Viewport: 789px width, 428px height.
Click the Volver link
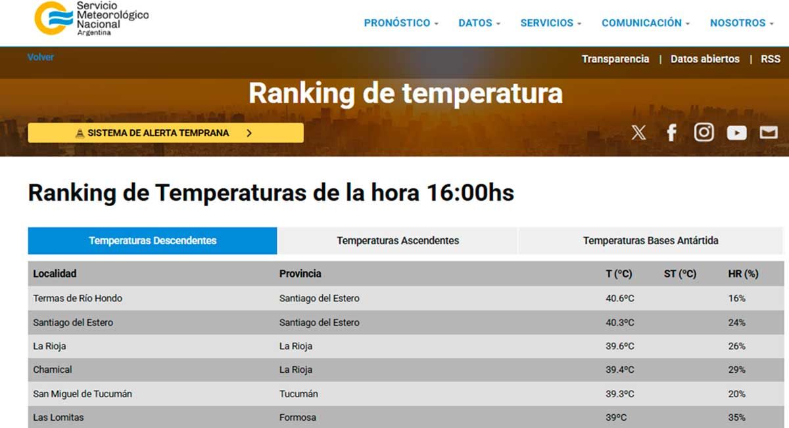click(x=41, y=57)
